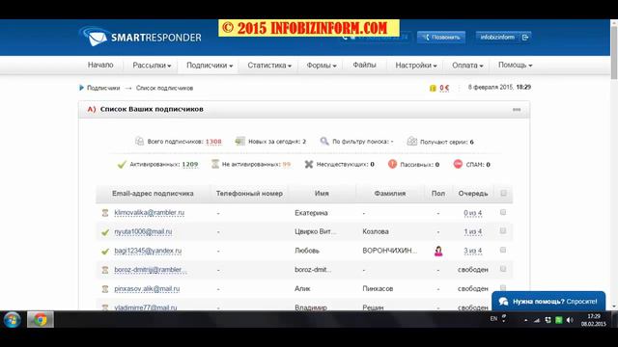This screenshot has height=347, width=618.
Task: Sort by Очередь column header
Action: (473, 194)
